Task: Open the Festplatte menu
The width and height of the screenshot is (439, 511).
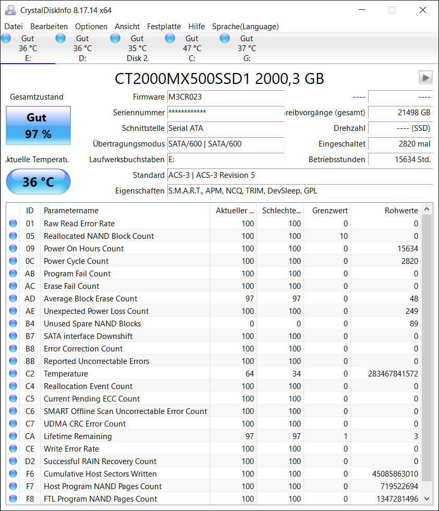Action: click(x=164, y=26)
